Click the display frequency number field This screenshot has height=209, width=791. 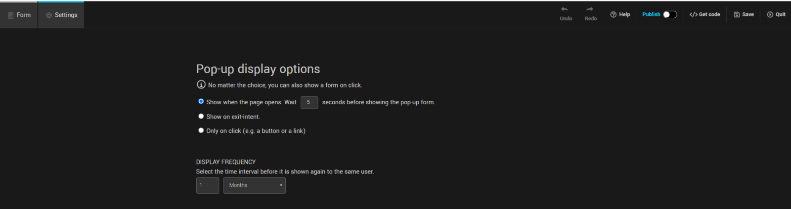(207, 185)
